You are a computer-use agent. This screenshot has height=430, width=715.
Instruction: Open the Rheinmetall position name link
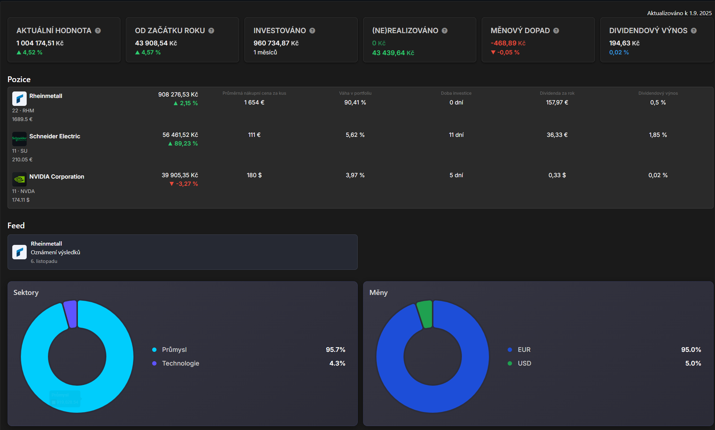46,96
